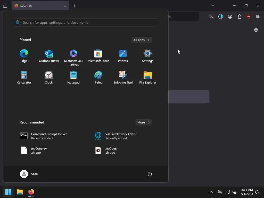264x198 pixels.
Task: Open Microsoft Store from pinned apps
Action: (98, 56)
